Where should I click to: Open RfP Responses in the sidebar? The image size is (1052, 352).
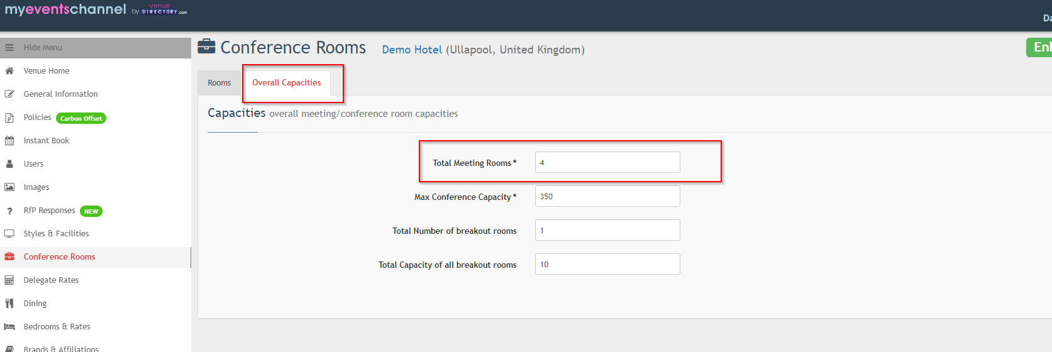point(49,211)
